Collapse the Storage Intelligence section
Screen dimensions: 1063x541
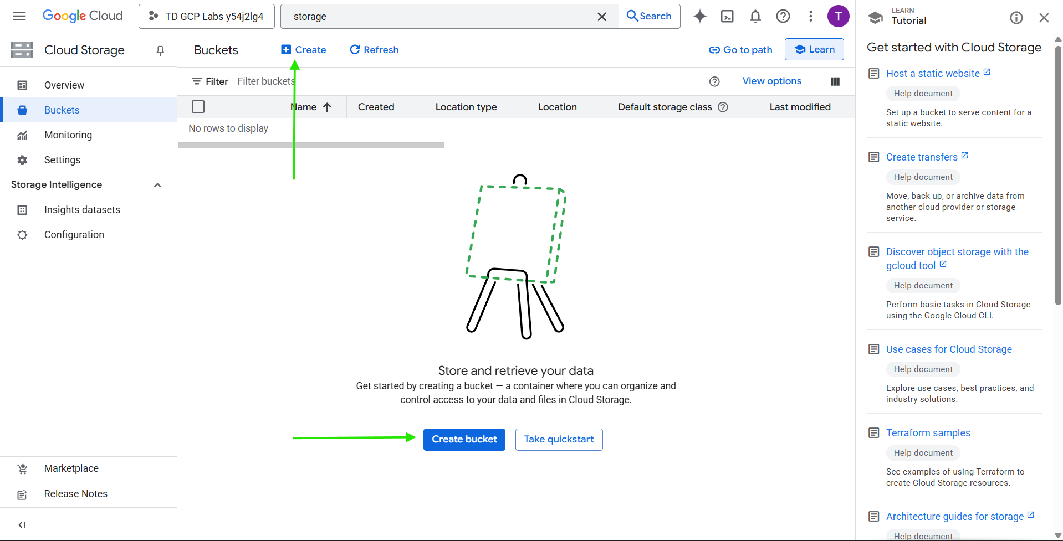pos(157,185)
